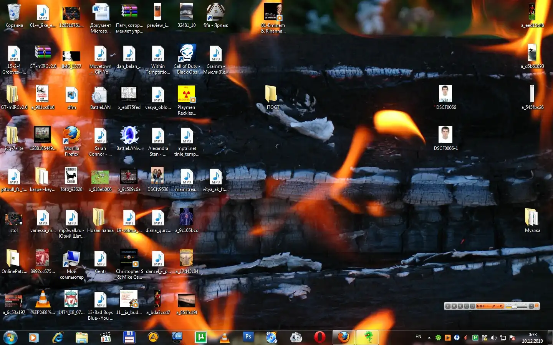Click the Internet Explorer taskbar icon

(58, 337)
